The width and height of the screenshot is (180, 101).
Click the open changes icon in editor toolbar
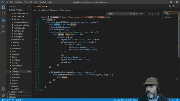coord(170,6)
